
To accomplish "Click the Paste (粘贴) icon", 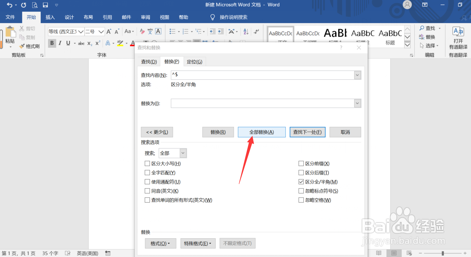I will point(10,33).
